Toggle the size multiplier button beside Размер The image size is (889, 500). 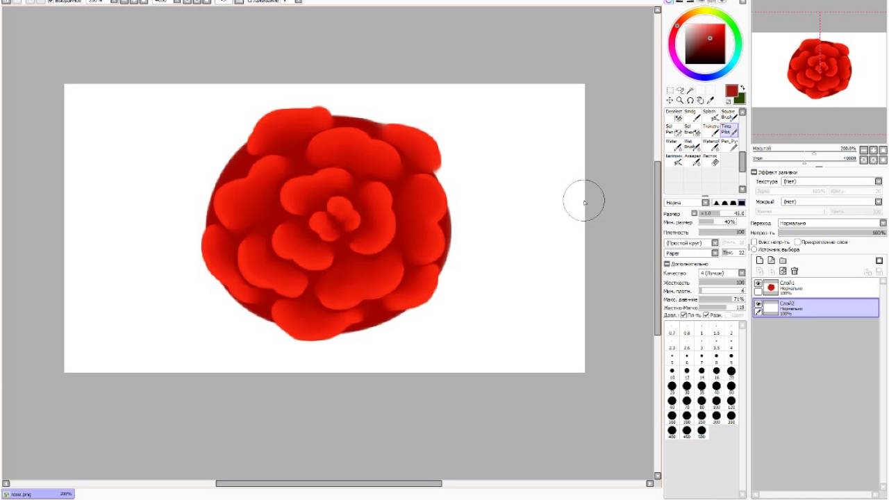695,213
